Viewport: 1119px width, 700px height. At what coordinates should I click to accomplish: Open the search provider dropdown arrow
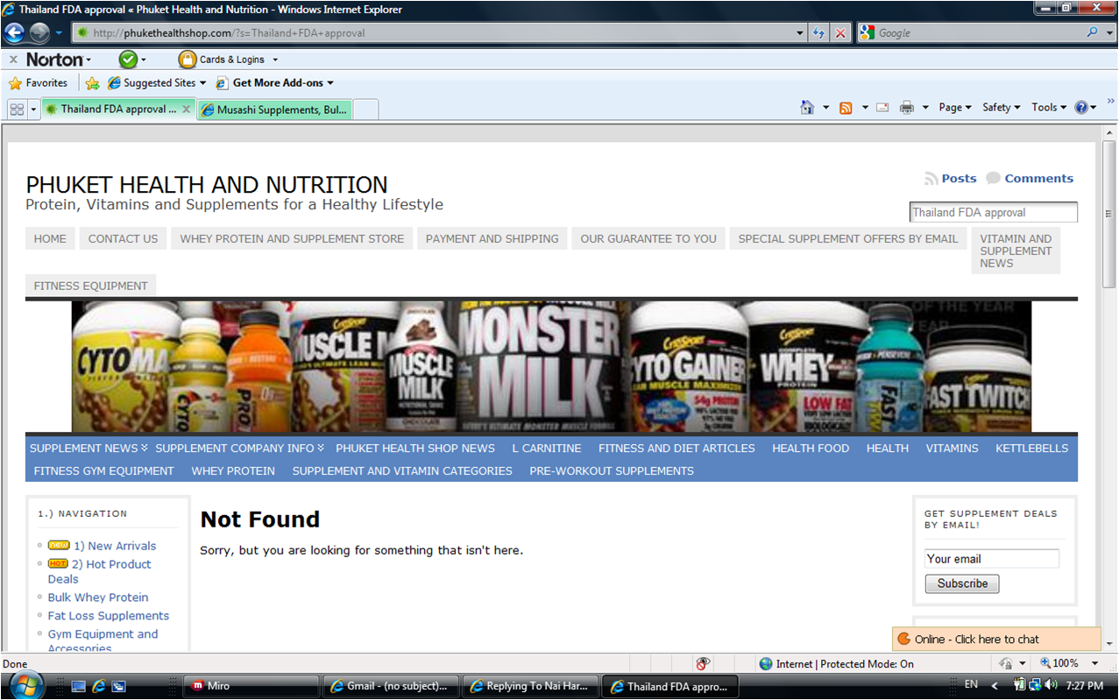(1108, 32)
